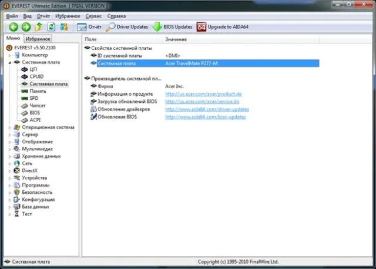Open the Отчёт report toolbar button

(x=89, y=27)
